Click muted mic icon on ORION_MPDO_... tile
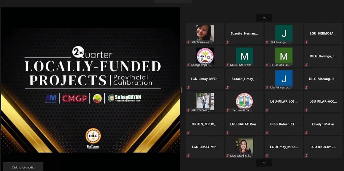344x171 pixels. [188, 133]
